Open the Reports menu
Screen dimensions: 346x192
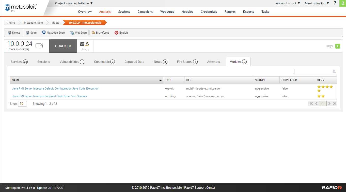click(x=230, y=12)
